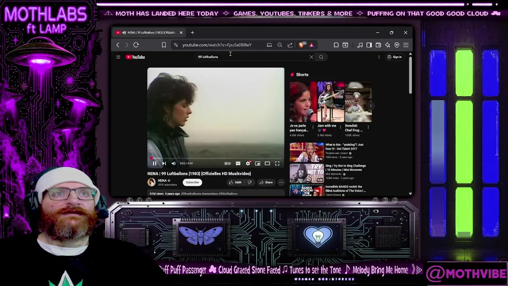Screen dimensions: 508x286
Task: Skip to next video
Action: 164,163
